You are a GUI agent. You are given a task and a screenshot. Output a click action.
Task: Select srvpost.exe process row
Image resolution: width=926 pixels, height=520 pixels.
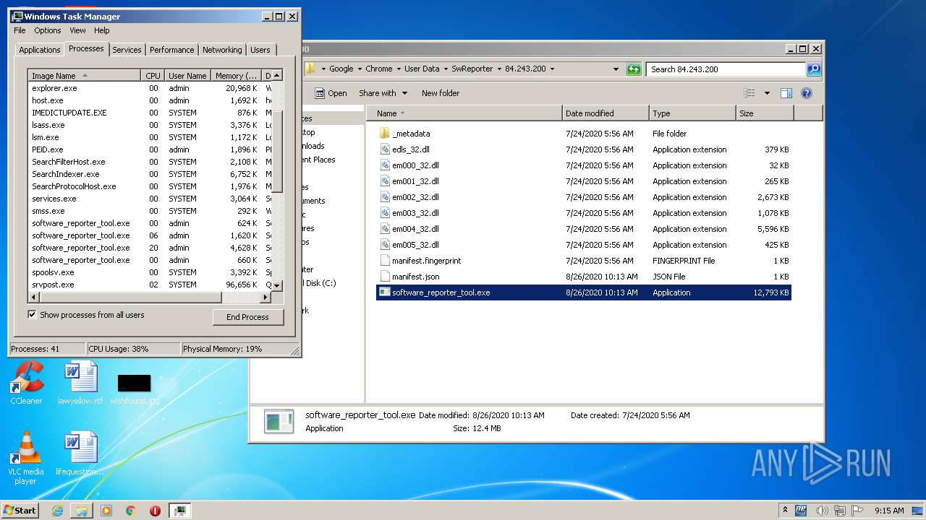coord(150,285)
